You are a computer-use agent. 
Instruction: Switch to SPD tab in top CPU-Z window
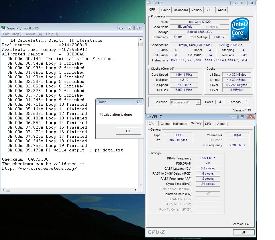(x=209, y=10)
